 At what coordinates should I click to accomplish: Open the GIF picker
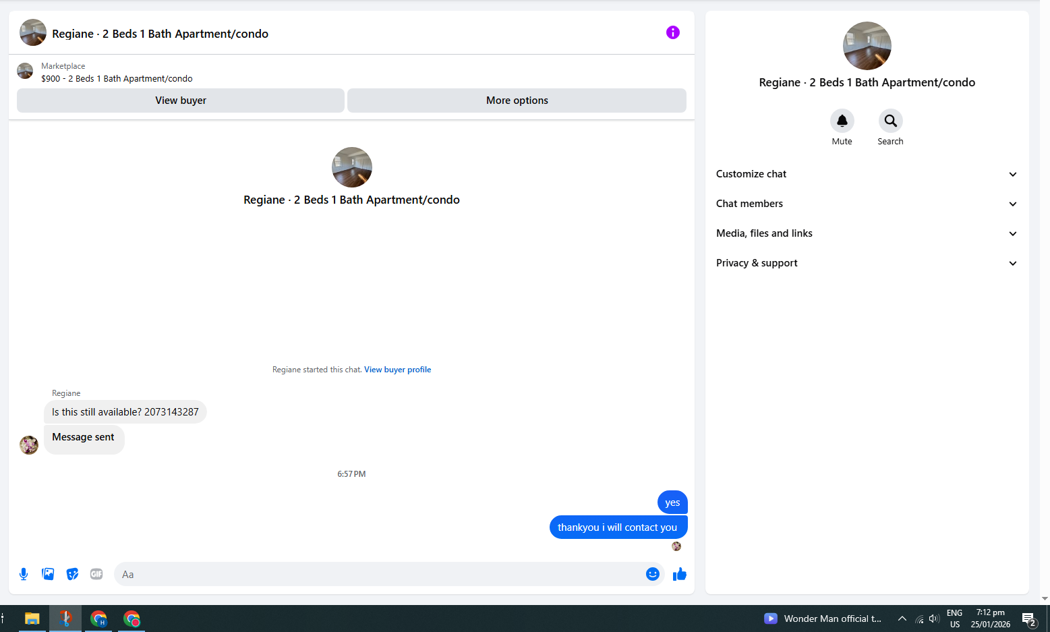pos(96,574)
